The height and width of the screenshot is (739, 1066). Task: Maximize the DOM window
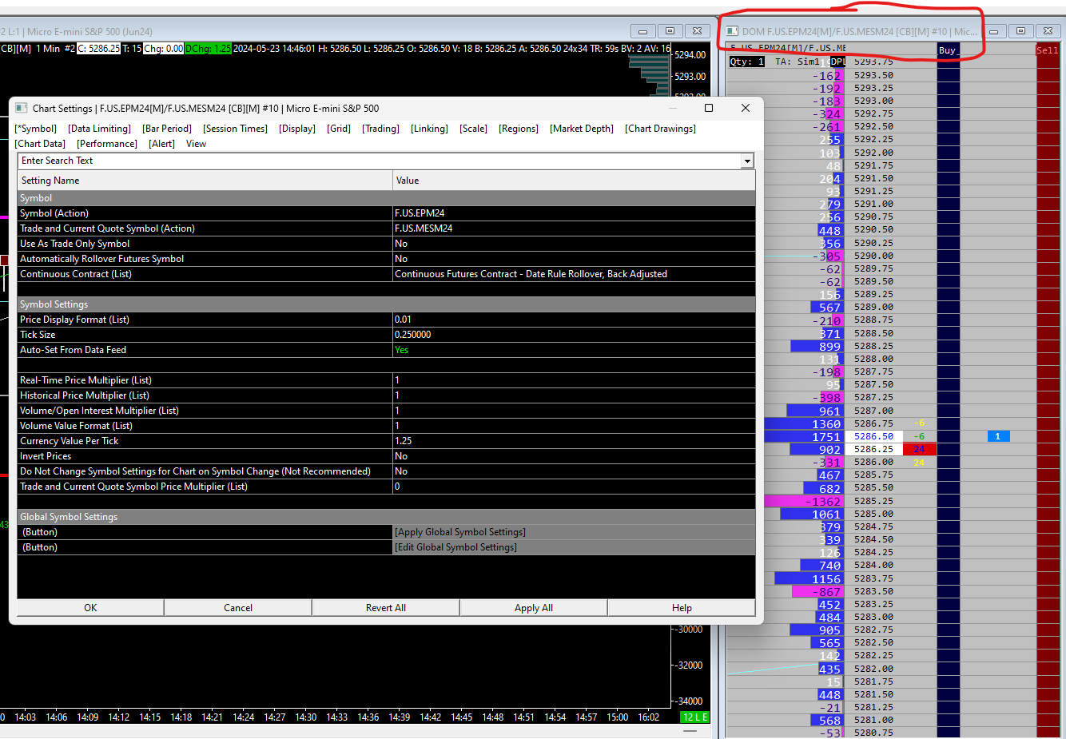pyautogui.click(x=1021, y=31)
